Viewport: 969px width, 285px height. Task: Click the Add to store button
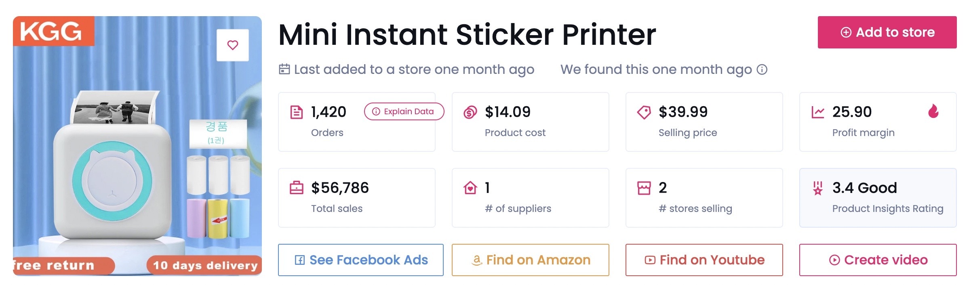point(887,32)
